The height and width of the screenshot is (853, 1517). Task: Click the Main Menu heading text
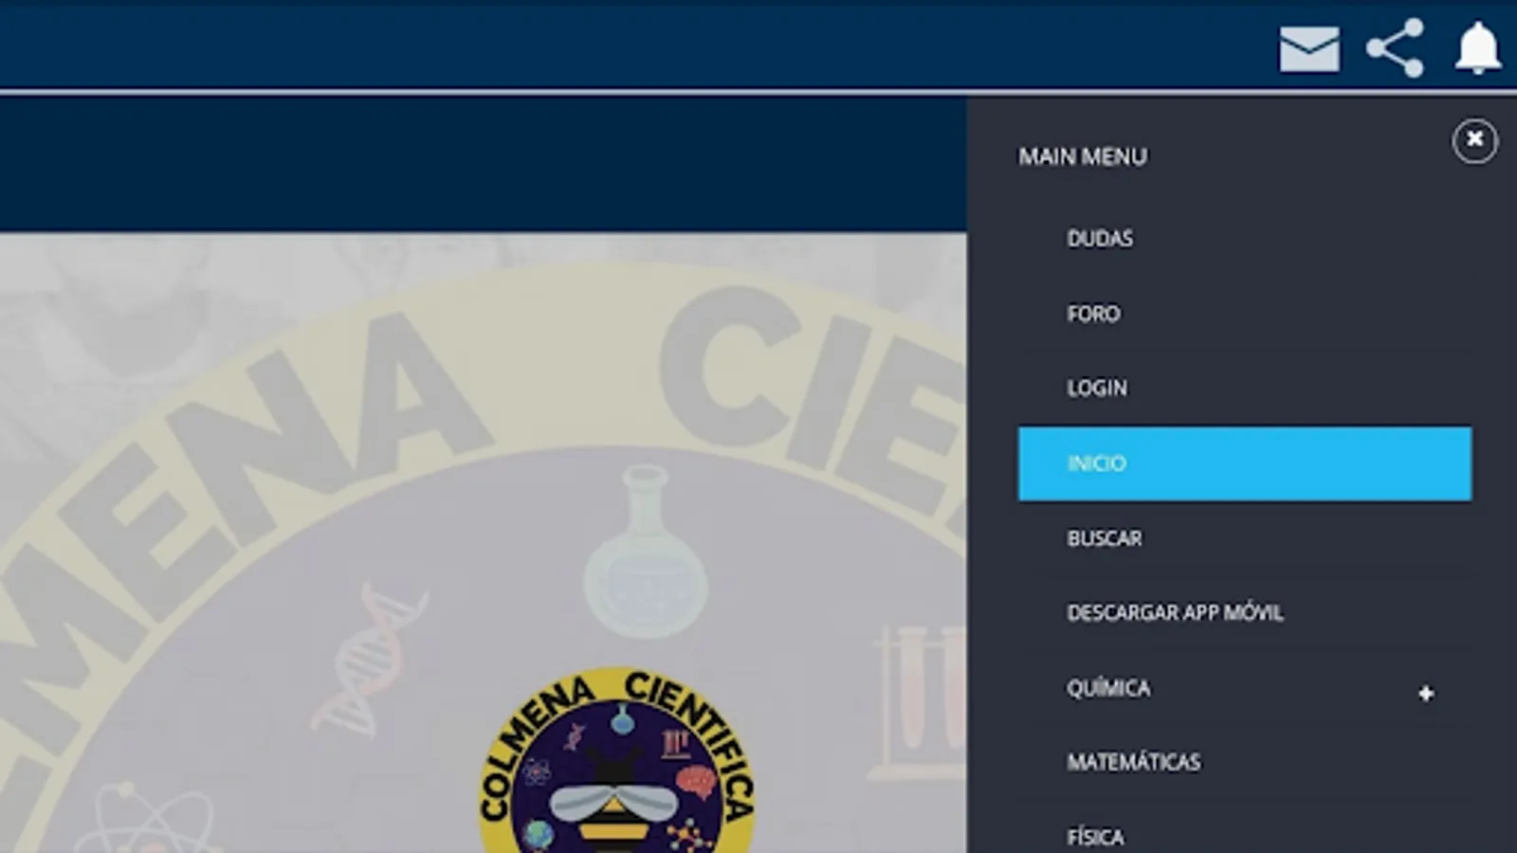[x=1083, y=156]
